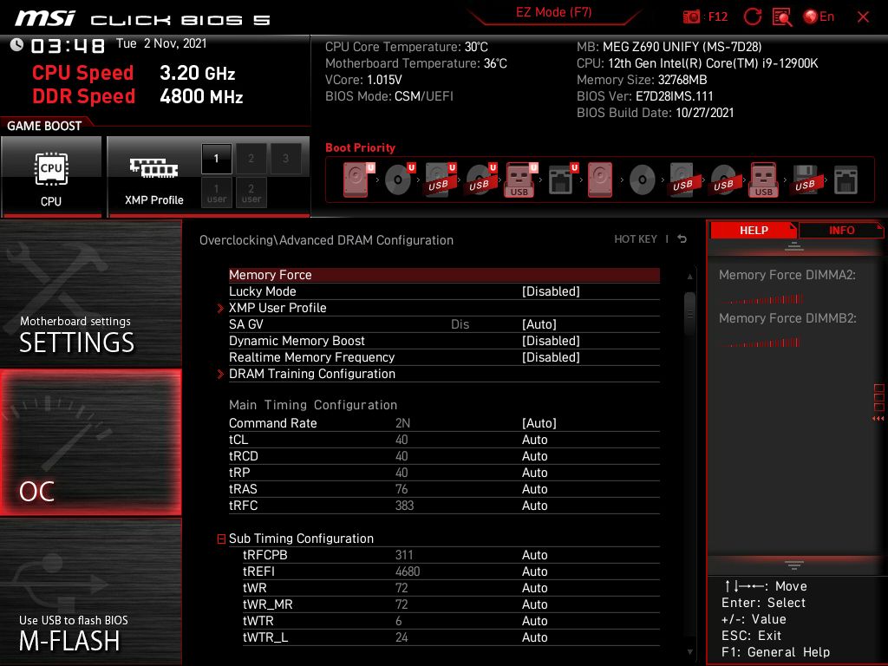888x666 pixels.
Task: Click the legacy USB key boot icon
Action: point(763,180)
